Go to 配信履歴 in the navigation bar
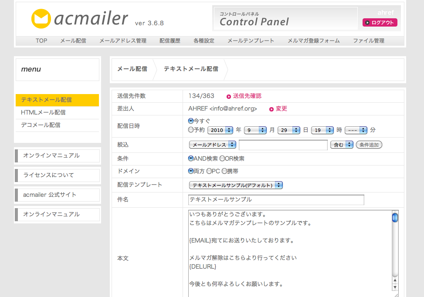The height and width of the screenshot is (297, 424). (x=170, y=40)
